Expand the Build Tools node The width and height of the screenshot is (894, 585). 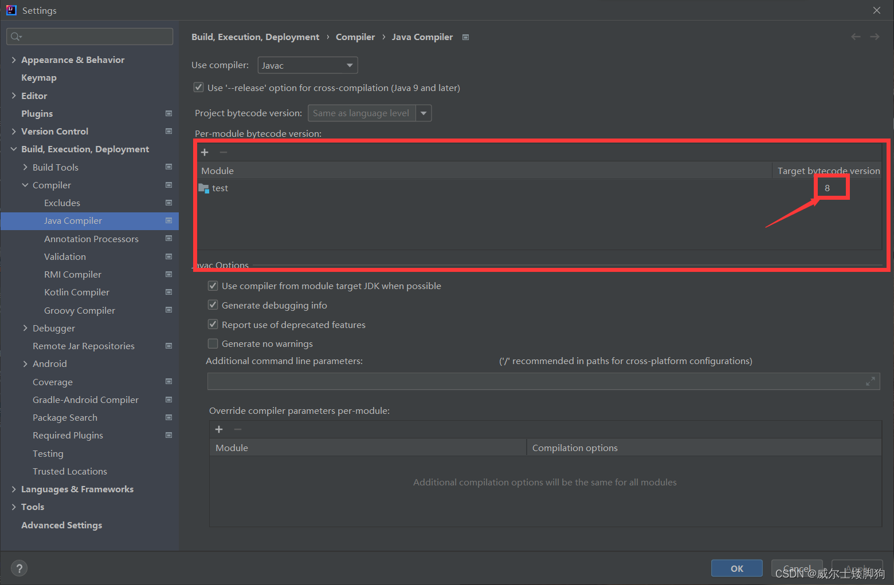click(25, 167)
